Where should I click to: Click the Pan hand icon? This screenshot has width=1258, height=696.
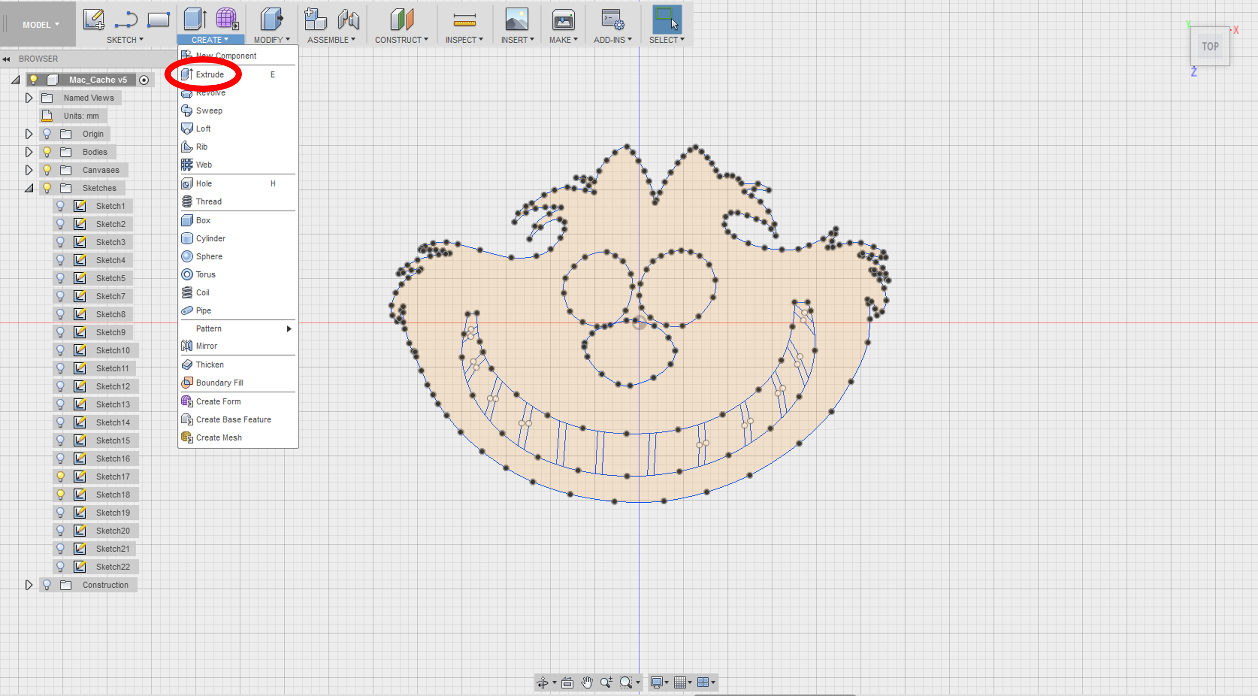pos(587,683)
